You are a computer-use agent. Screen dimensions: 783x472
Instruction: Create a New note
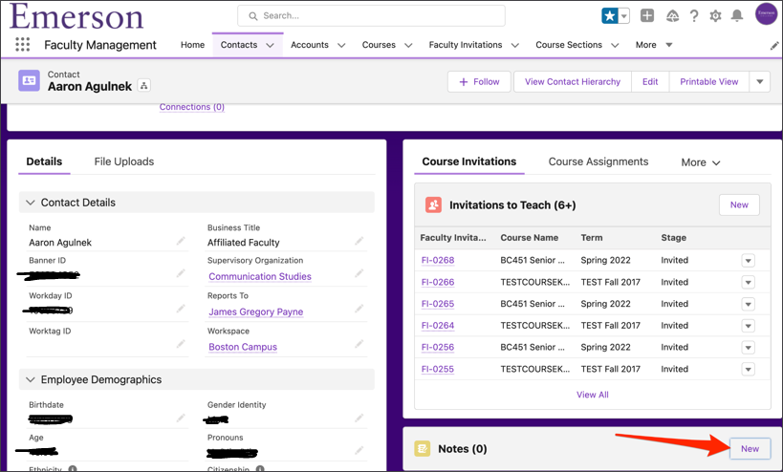(x=750, y=448)
